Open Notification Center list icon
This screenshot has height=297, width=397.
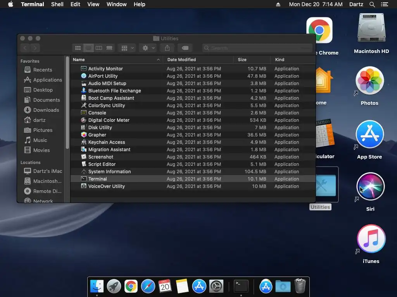pos(384,4)
